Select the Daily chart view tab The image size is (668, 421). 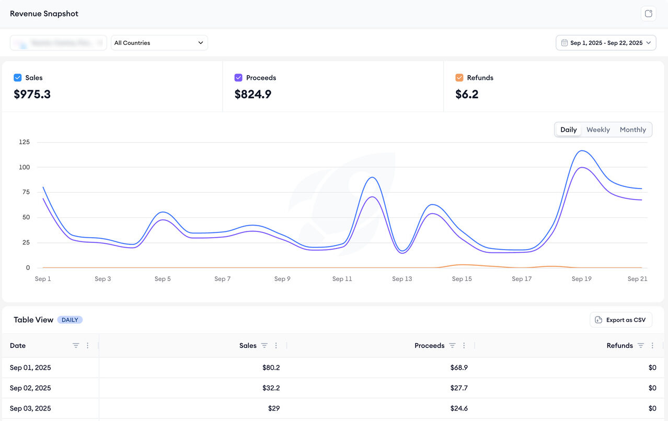568,130
